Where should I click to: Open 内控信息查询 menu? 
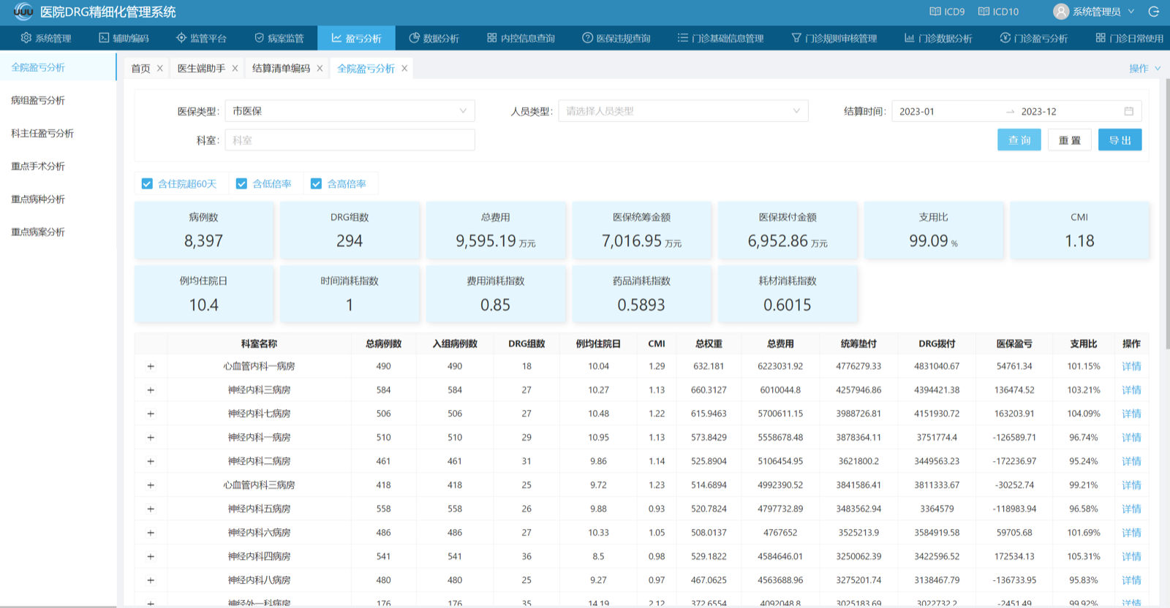521,38
